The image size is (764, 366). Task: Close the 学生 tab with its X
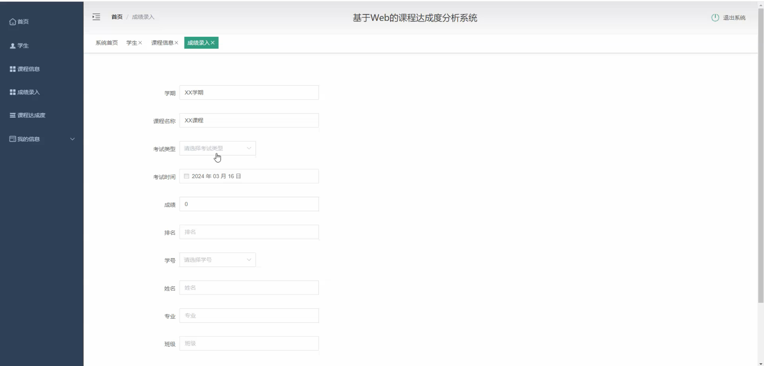[140, 43]
